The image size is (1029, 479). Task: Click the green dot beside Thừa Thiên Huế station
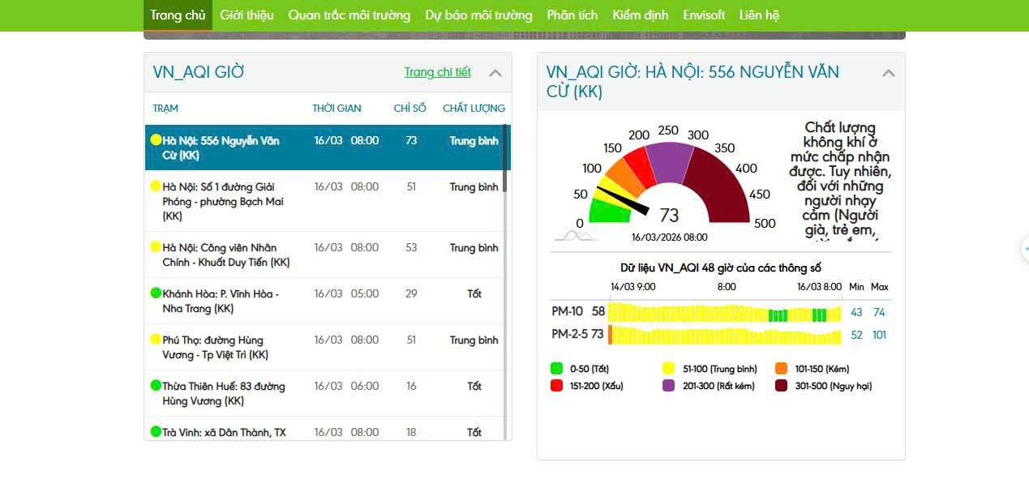coord(156,385)
